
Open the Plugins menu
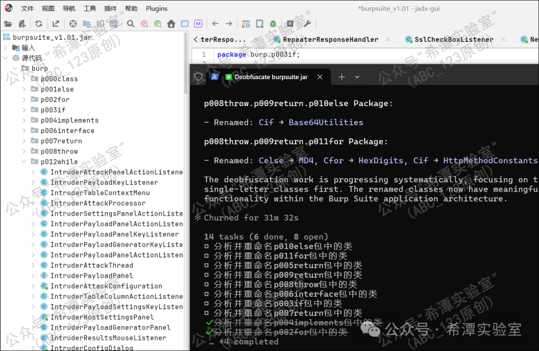pyautogui.click(x=156, y=8)
